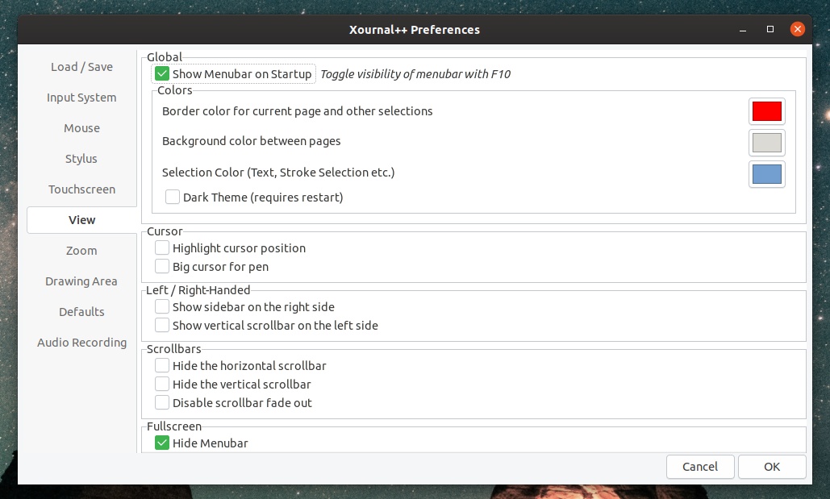
Task: Open the red border color picker
Action: click(766, 110)
